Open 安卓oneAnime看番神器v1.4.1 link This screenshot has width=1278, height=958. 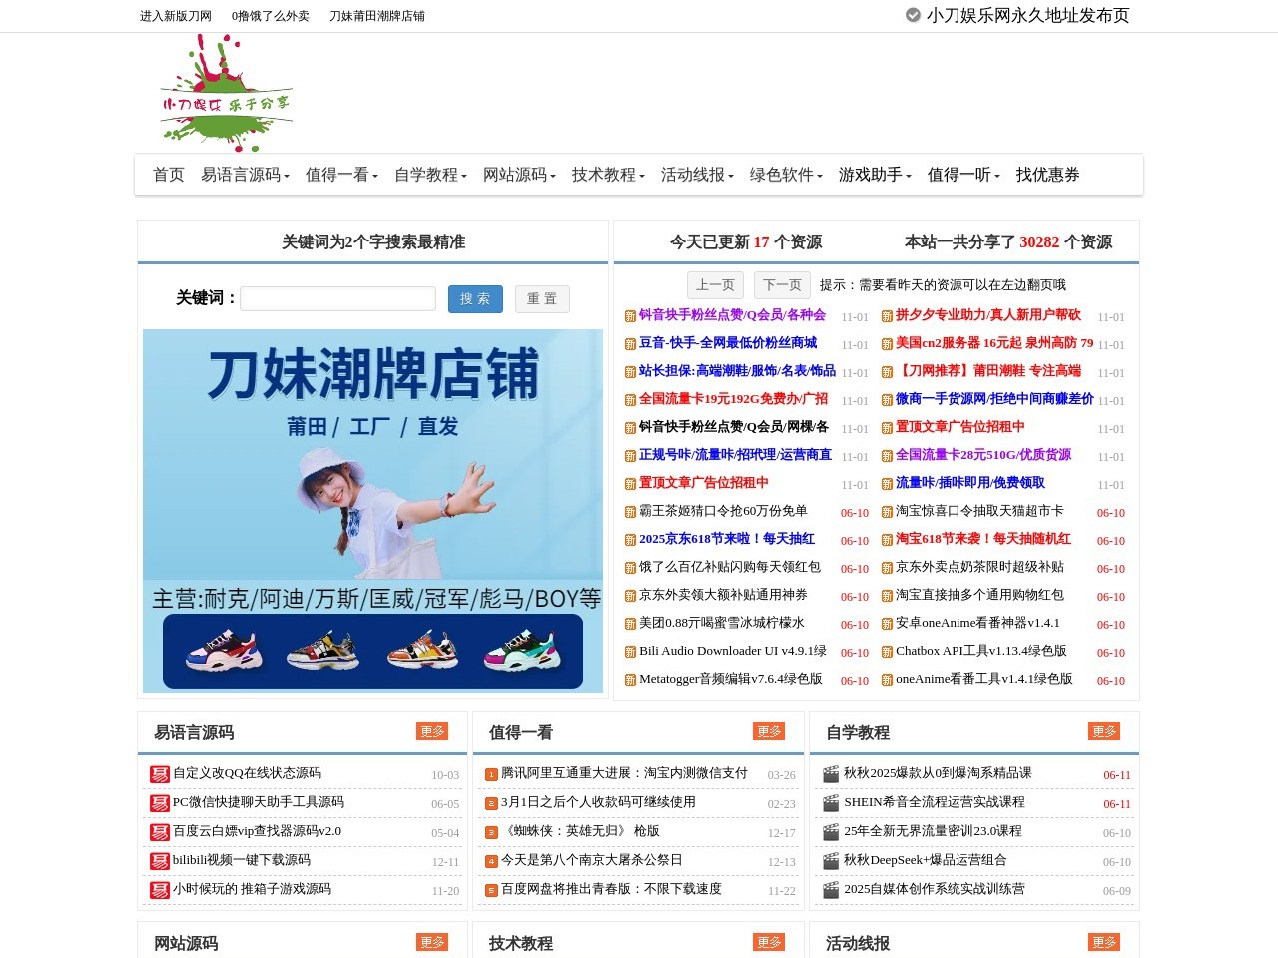tap(977, 623)
